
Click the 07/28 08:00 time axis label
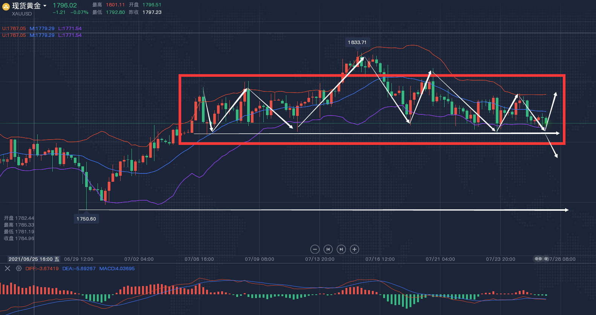pyautogui.click(x=561, y=259)
